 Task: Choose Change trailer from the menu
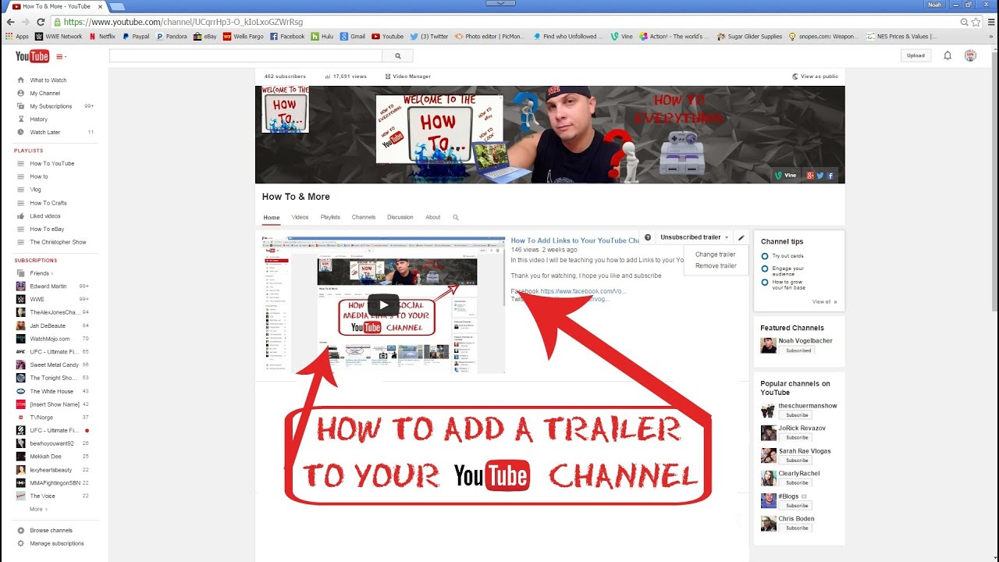click(x=716, y=254)
